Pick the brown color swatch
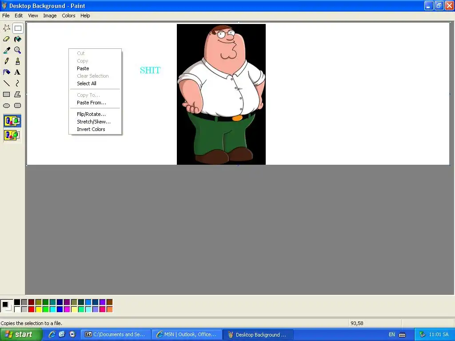 pos(109,302)
